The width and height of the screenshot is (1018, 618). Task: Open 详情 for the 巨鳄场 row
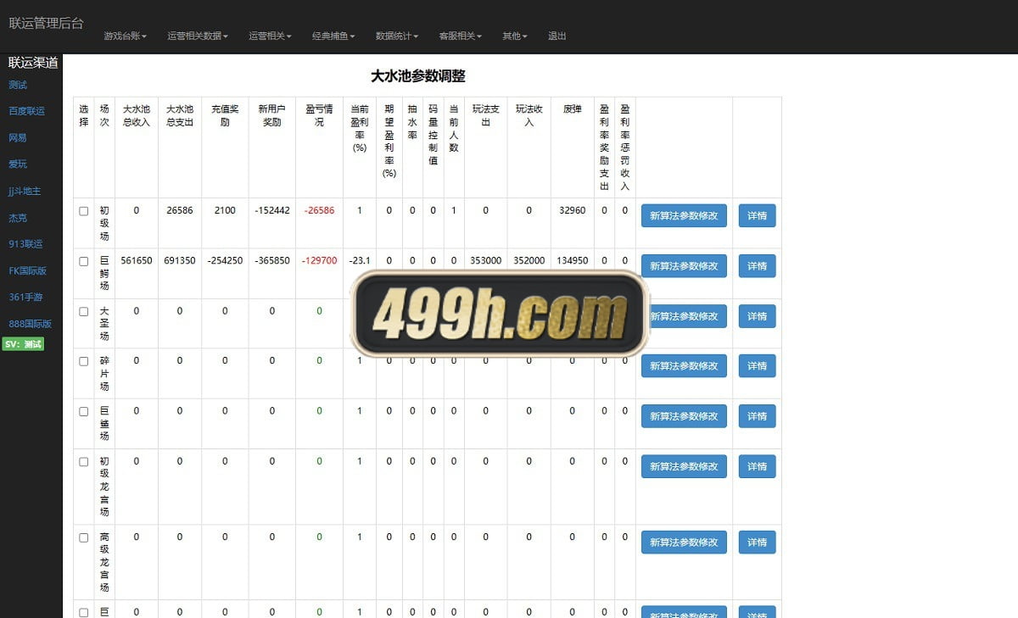[x=757, y=265]
